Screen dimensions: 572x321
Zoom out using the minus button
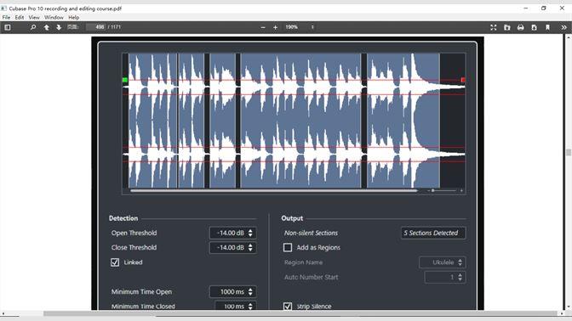(x=263, y=27)
